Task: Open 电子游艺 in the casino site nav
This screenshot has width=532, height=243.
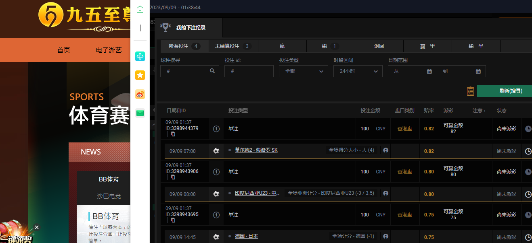Action: (x=109, y=50)
